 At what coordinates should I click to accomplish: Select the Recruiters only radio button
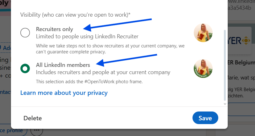tap(25, 32)
